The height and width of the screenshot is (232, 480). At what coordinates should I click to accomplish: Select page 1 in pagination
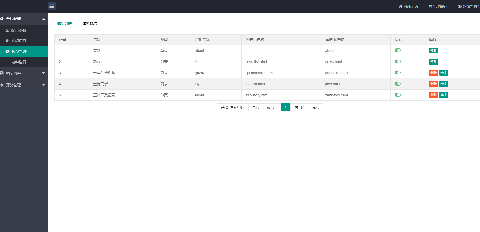pyautogui.click(x=286, y=107)
